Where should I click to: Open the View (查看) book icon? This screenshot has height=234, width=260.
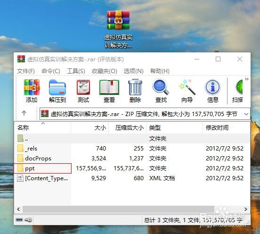click(x=109, y=88)
